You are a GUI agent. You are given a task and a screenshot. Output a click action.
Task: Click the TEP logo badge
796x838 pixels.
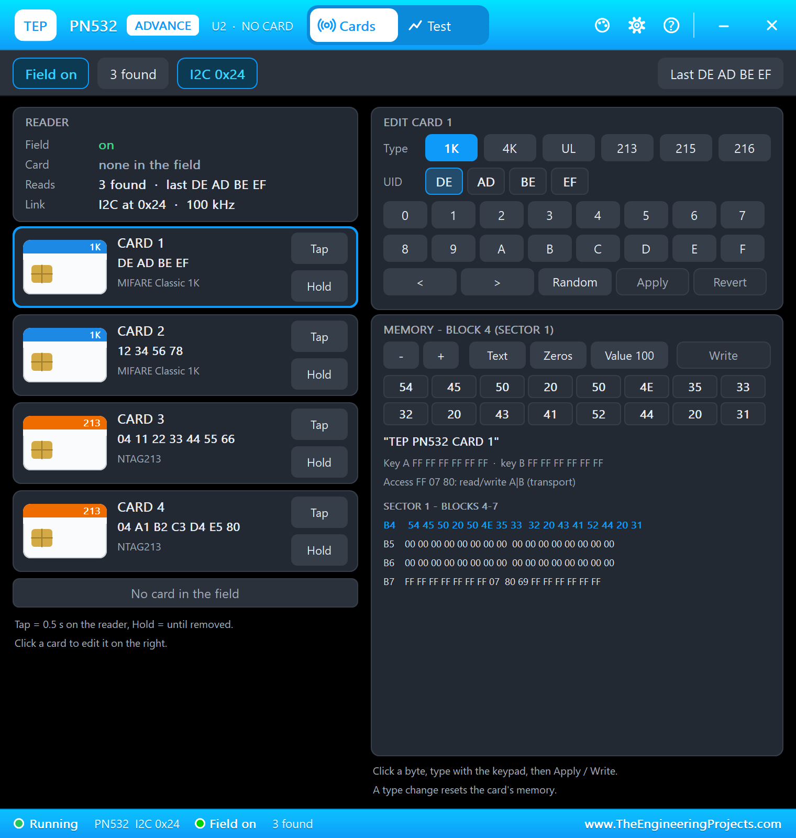pyautogui.click(x=36, y=25)
